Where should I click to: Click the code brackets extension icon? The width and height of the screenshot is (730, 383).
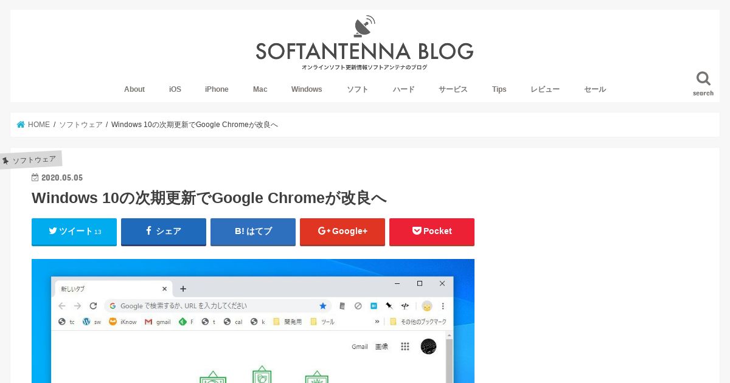pos(405,306)
